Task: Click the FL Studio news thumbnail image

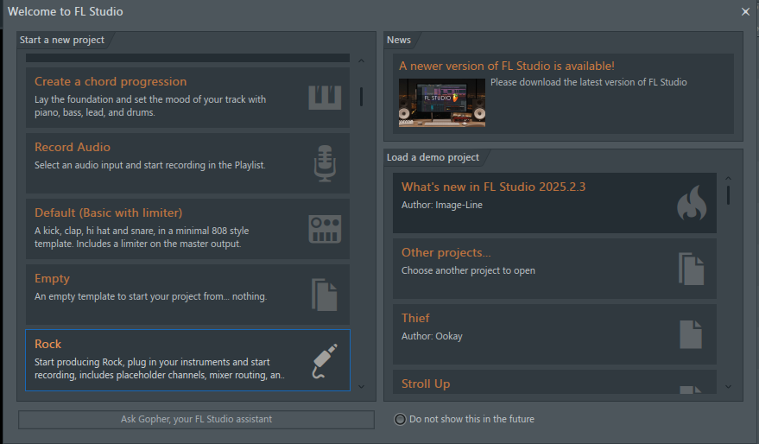Action: click(441, 103)
